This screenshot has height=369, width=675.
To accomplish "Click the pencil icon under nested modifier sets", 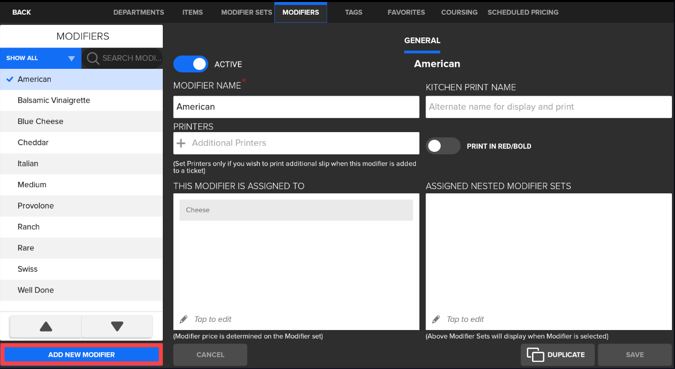I will (x=436, y=319).
